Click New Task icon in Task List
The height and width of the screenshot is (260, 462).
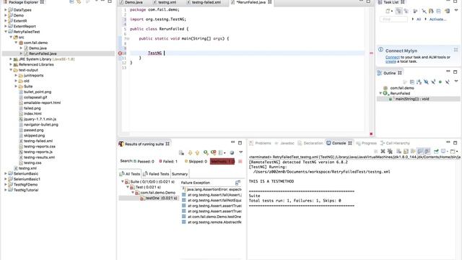tap(388, 12)
